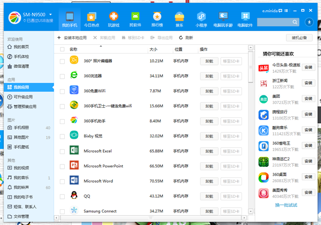Image resolution: width=321 pixels, height=225 pixels.
Task: Click 导出应用 toolbar item
Action: click(161, 37)
